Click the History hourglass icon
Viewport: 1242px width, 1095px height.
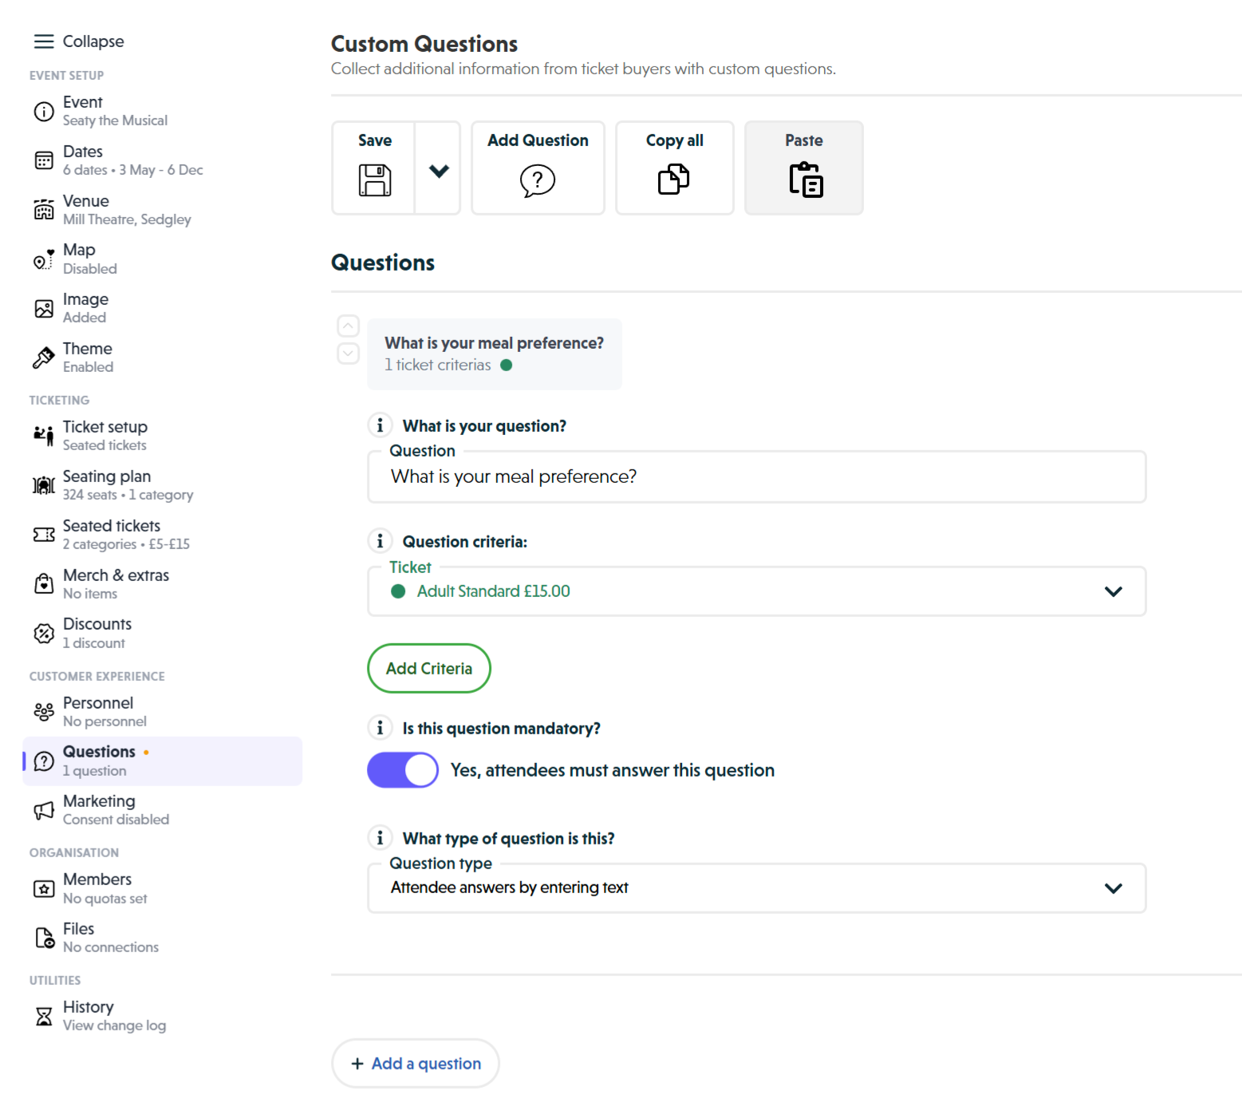44,1015
